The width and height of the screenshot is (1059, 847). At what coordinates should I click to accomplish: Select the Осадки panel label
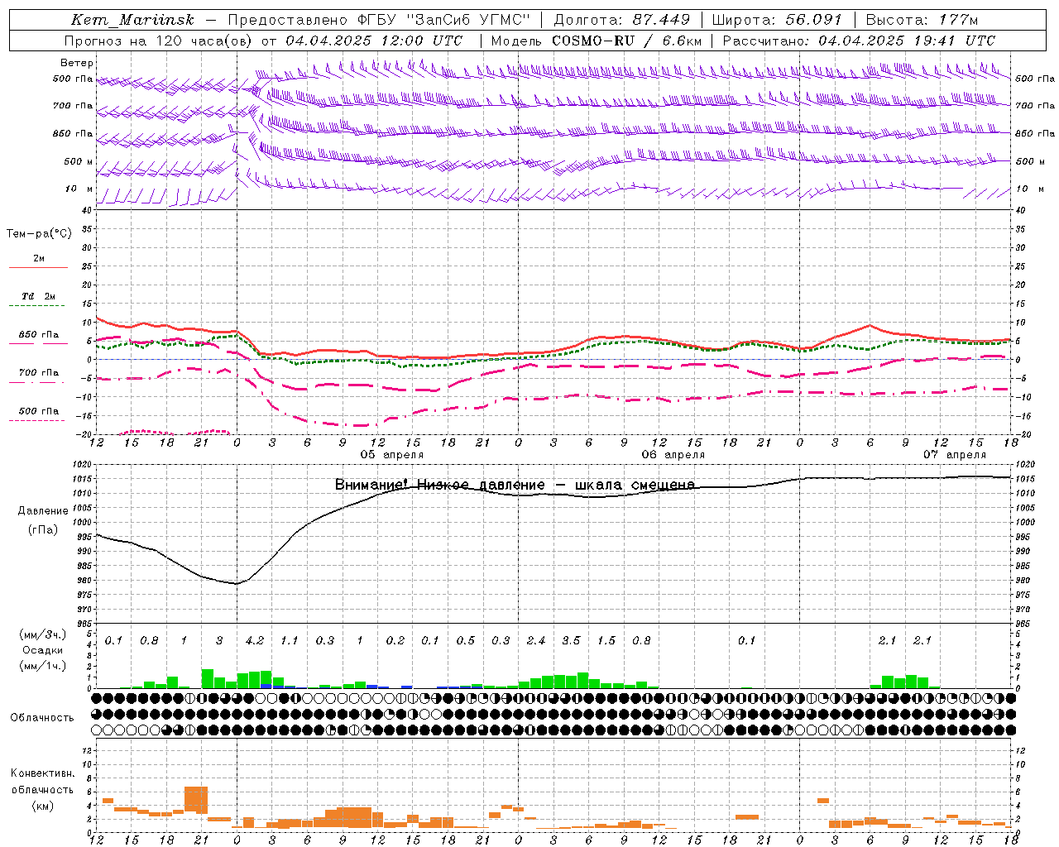[x=43, y=650]
